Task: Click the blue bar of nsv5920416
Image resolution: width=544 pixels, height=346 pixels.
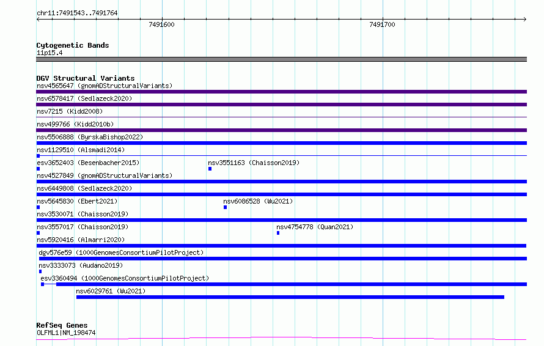Action: pos(281,246)
